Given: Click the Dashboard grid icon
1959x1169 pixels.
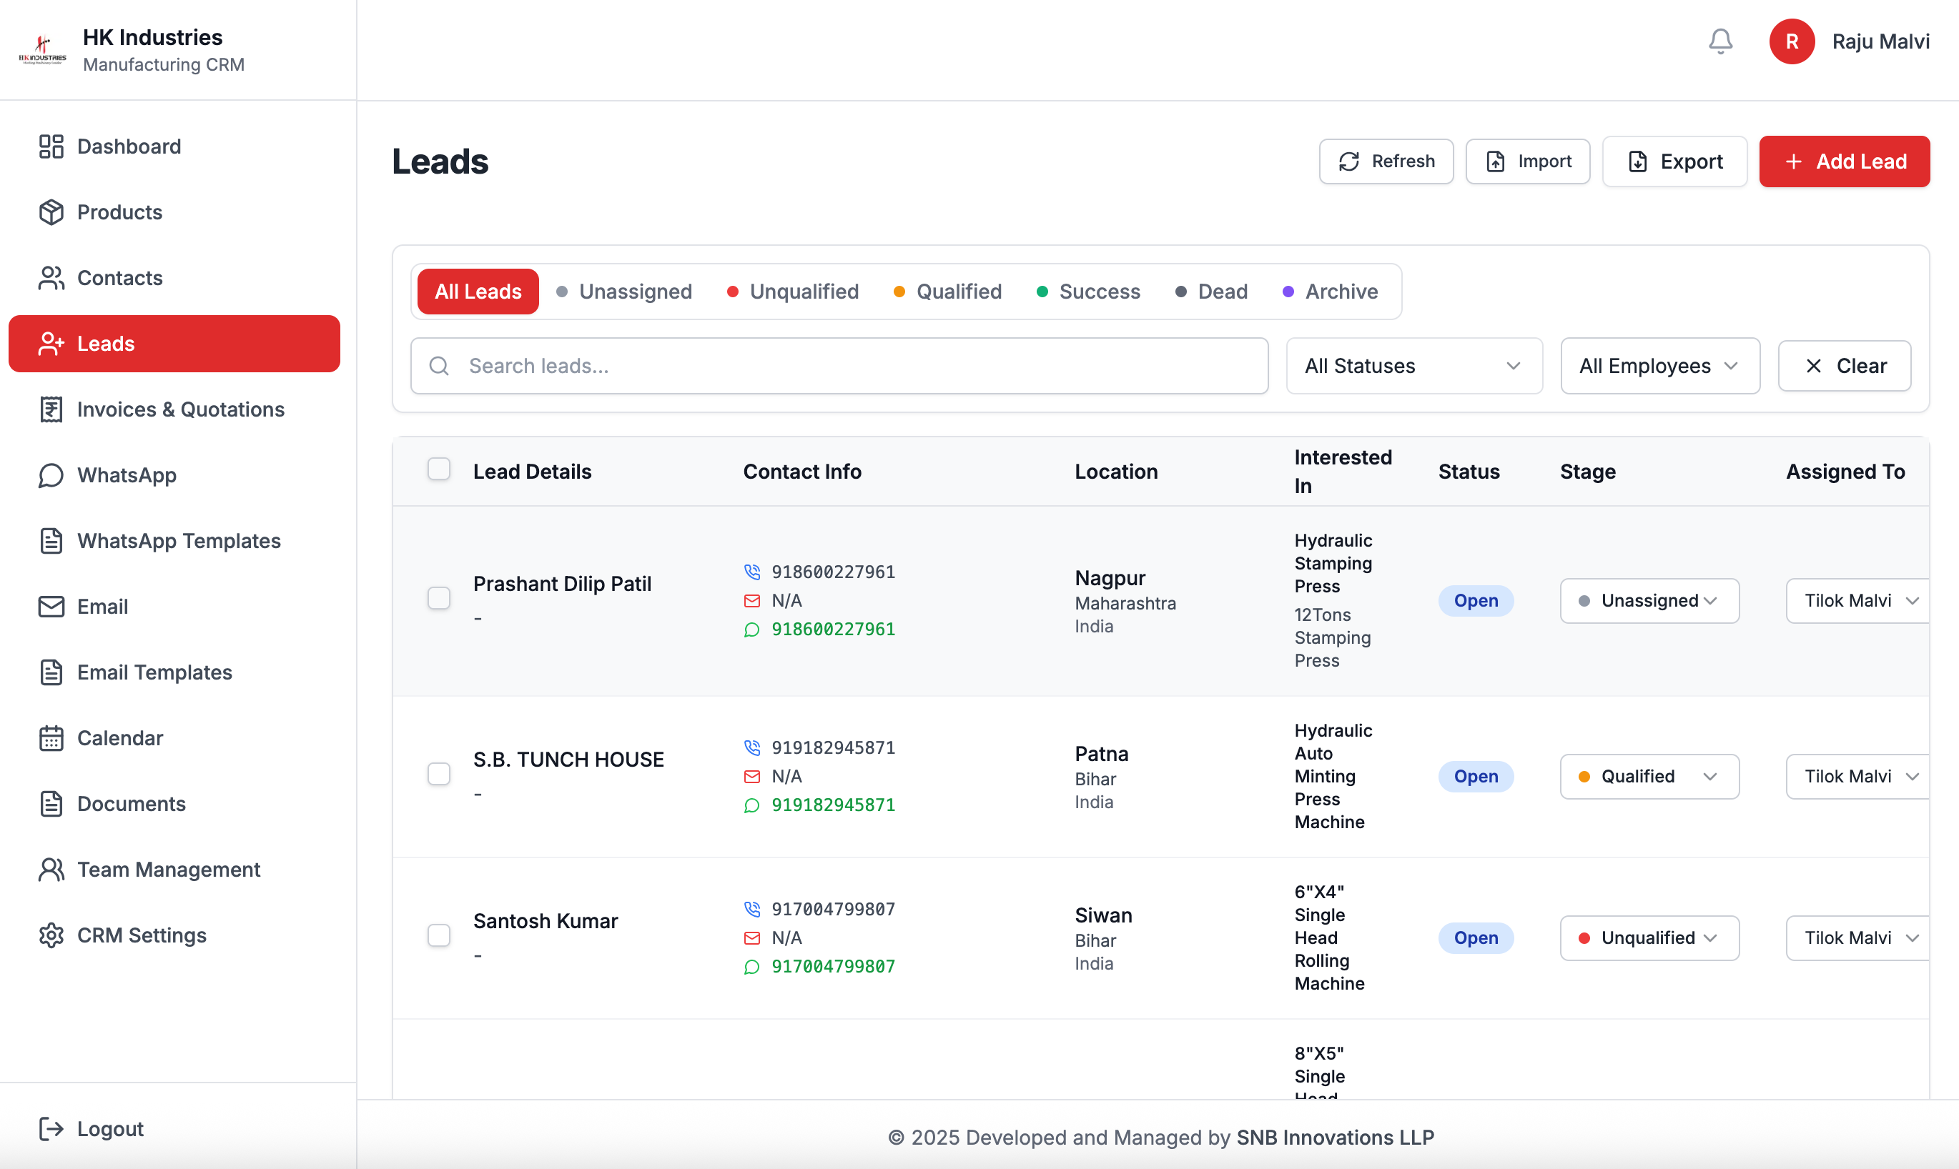Looking at the screenshot, I should 51,146.
